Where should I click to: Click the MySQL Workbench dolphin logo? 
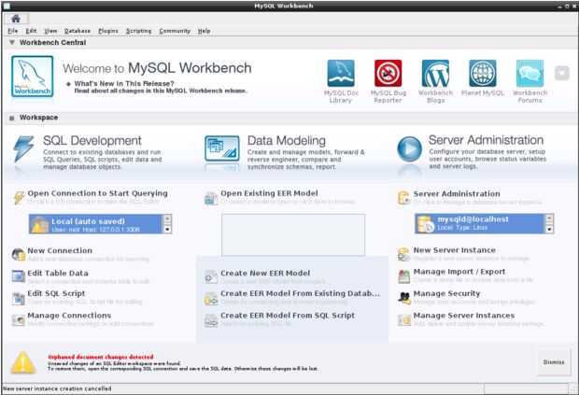point(33,77)
